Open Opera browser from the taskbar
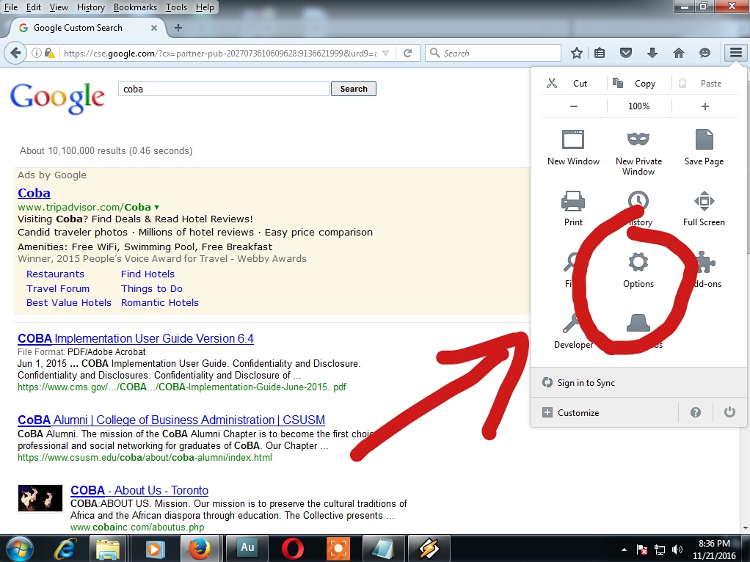Screen dimensions: 750x562 point(292,549)
